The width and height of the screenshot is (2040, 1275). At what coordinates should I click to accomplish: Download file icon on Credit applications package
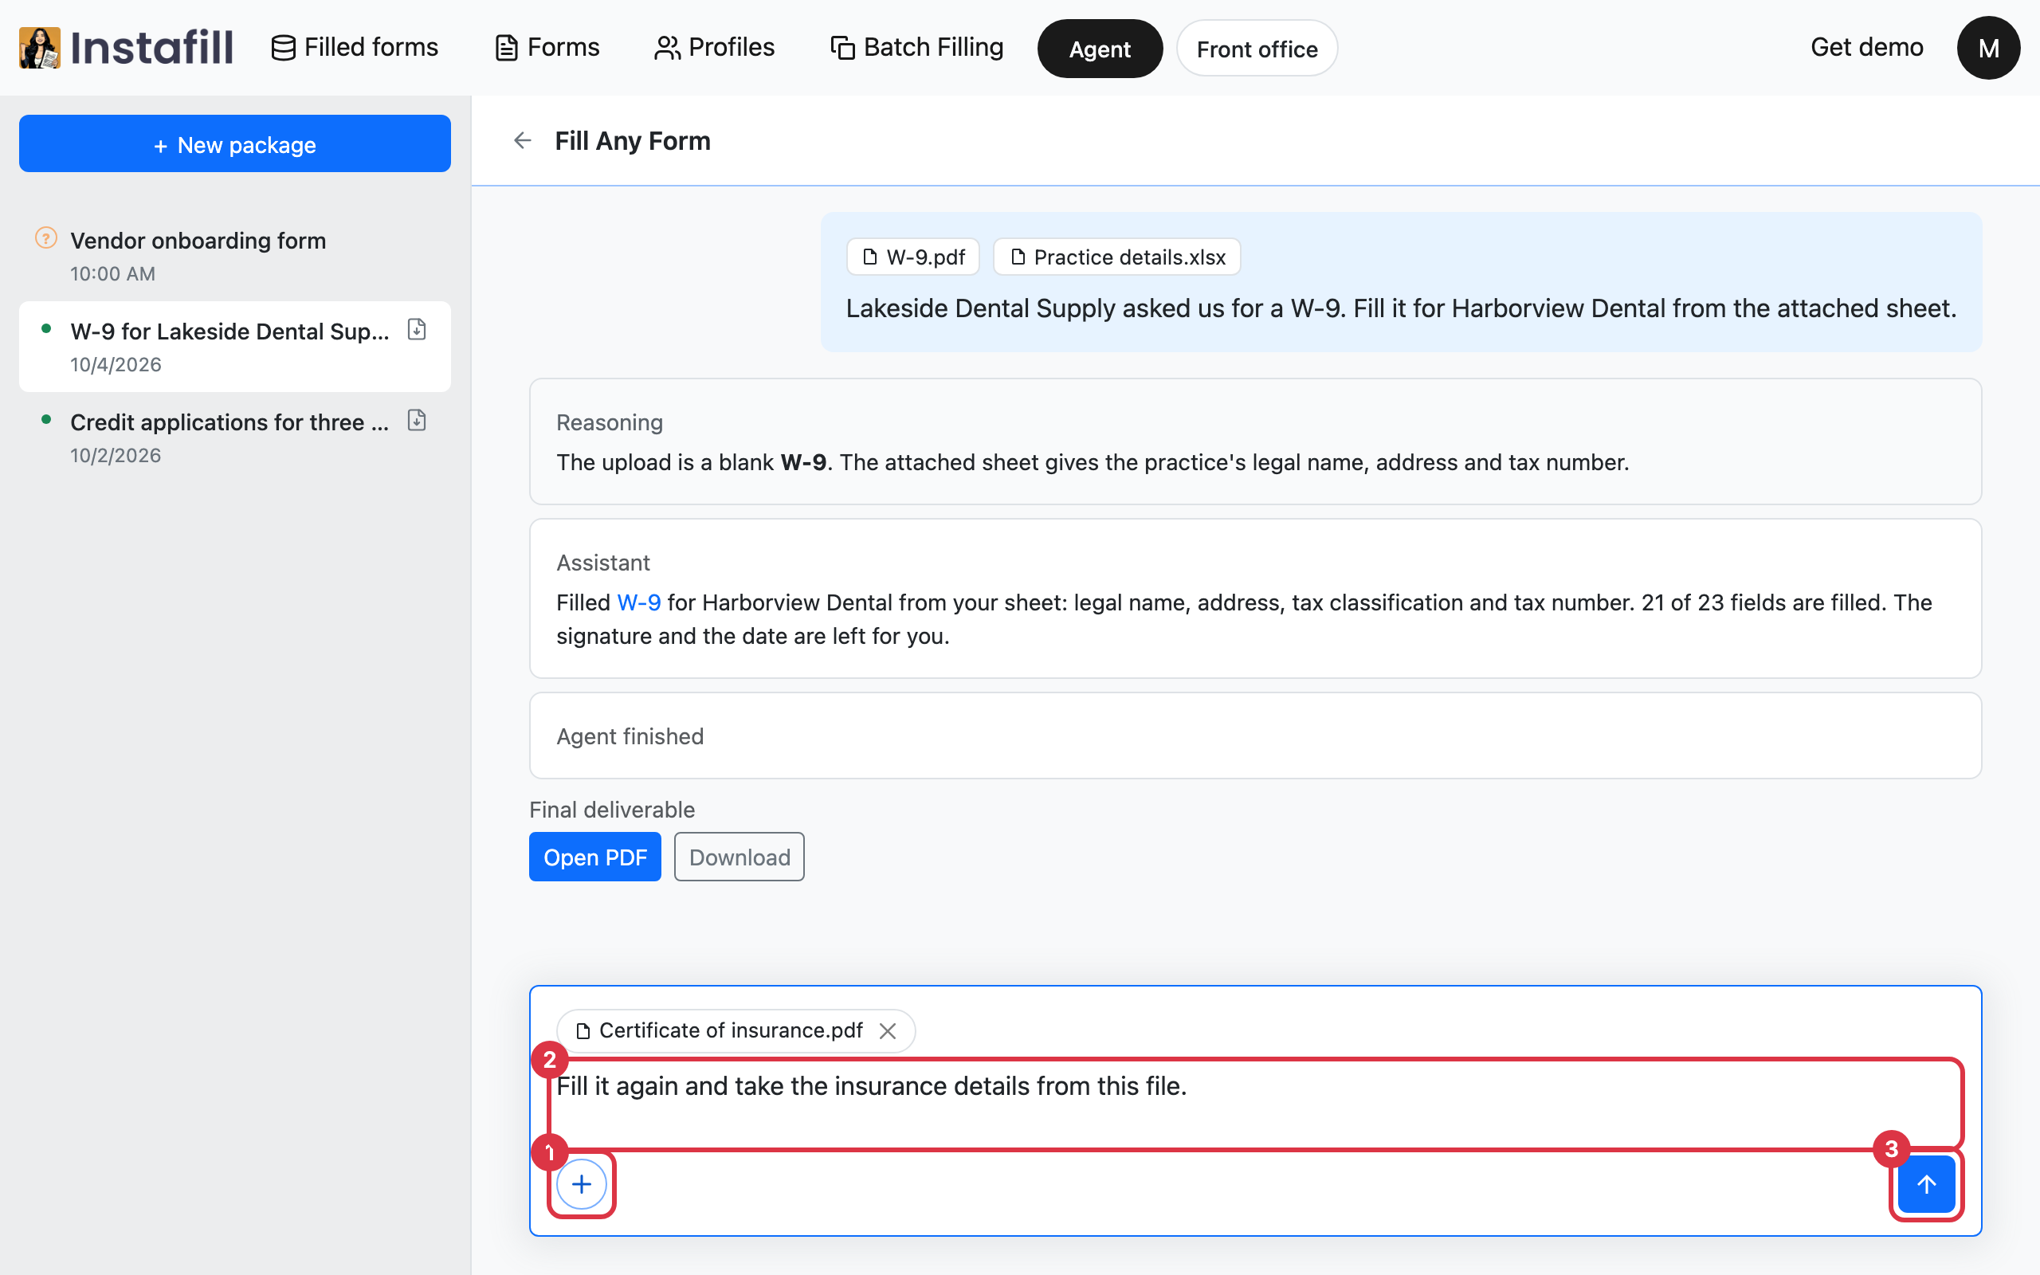pyautogui.click(x=417, y=421)
